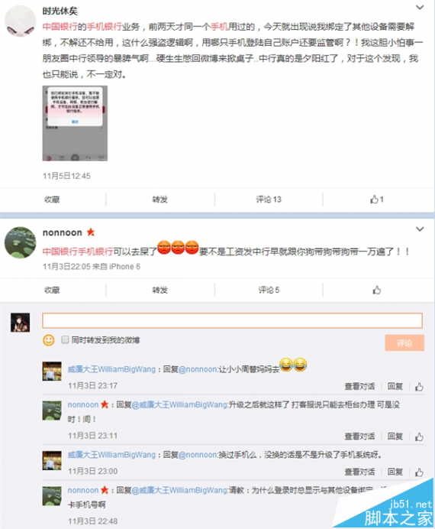
Task: Expand the options chevron on nonnoon's post
Action: click(x=420, y=229)
